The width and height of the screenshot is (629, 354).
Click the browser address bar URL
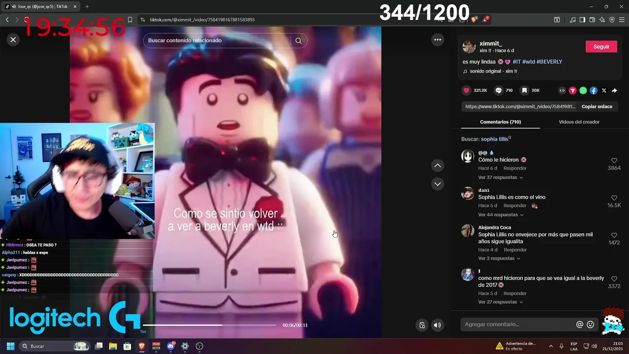(x=202, y=20)
